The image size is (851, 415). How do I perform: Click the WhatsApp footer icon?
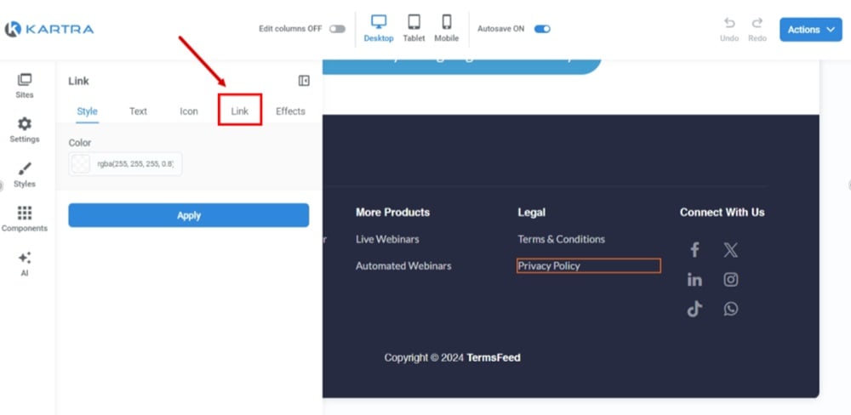(730, 309)
